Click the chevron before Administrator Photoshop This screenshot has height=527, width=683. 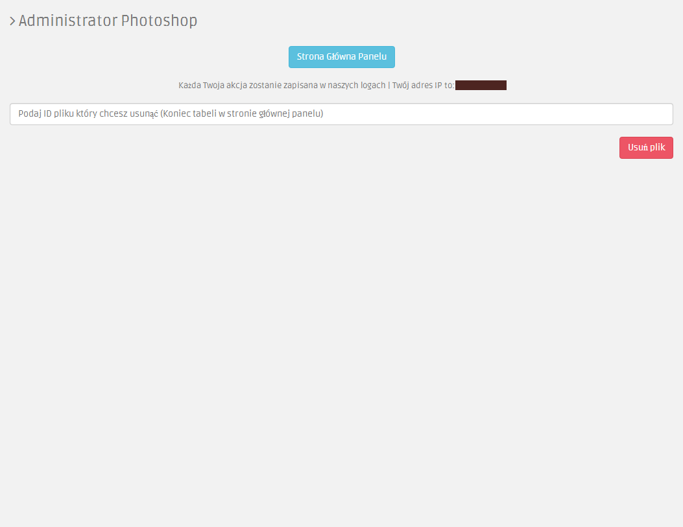12,21
